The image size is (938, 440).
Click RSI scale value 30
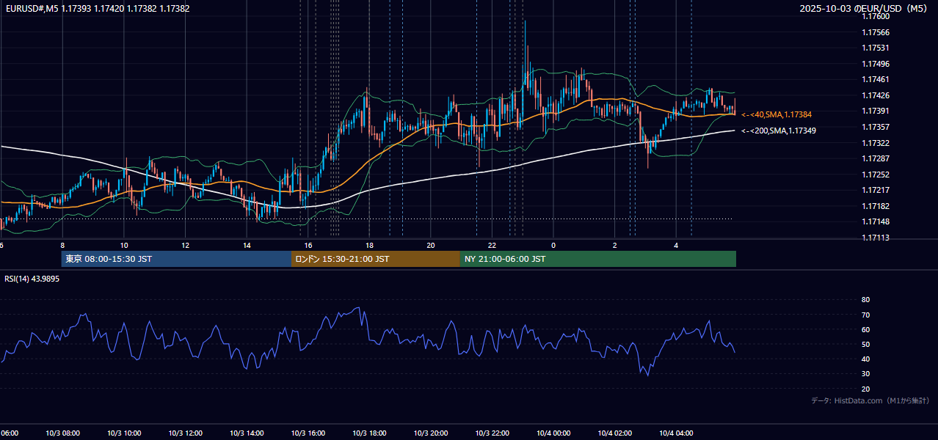pos(865,374)
